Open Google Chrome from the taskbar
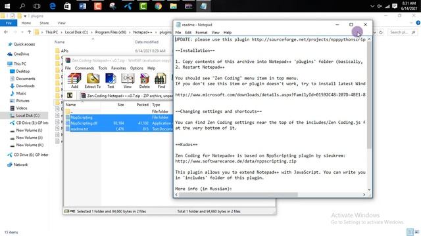This screenshot has height=236, width=421. [158, 6]
